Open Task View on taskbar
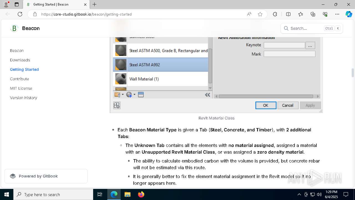The width and height of the screenshot is (355, 200). pos(100,194)
